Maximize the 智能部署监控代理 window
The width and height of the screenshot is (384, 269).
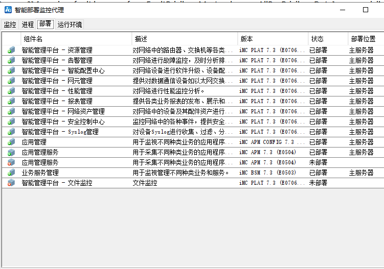pyautogui.click(x=366, y=10)
